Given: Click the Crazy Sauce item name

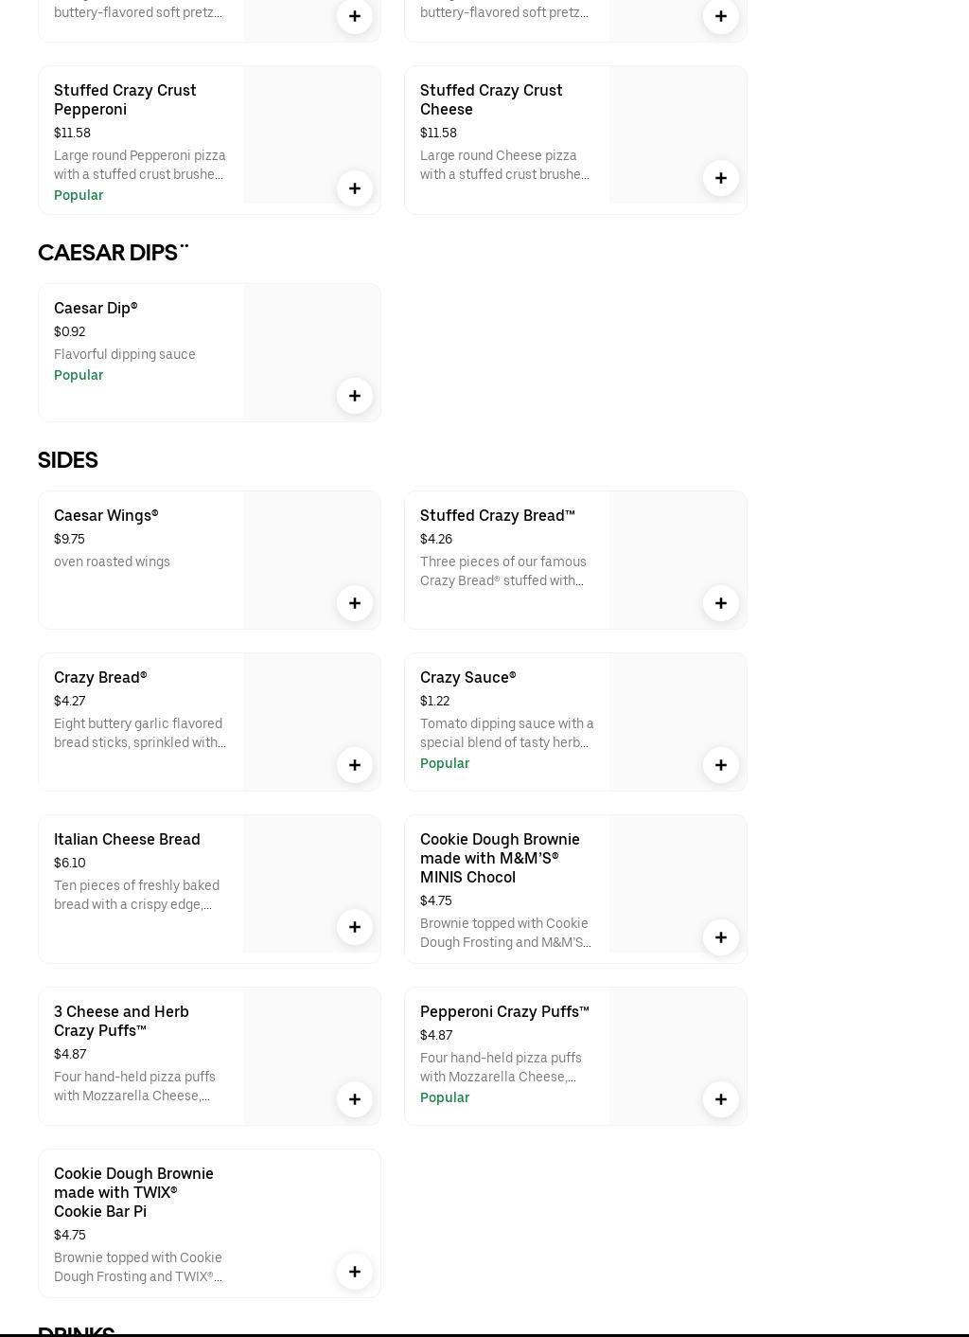Looking at the screenshot, I should (467, 678).
